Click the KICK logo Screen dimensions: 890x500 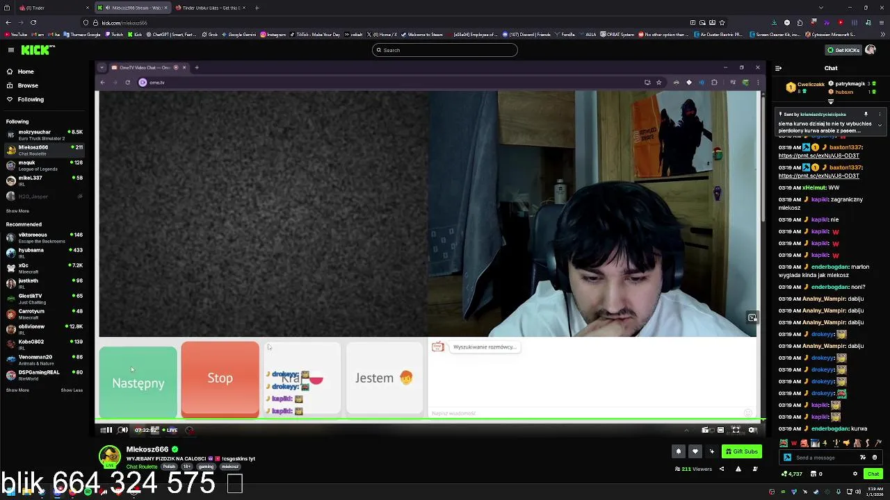coord(38,50)
